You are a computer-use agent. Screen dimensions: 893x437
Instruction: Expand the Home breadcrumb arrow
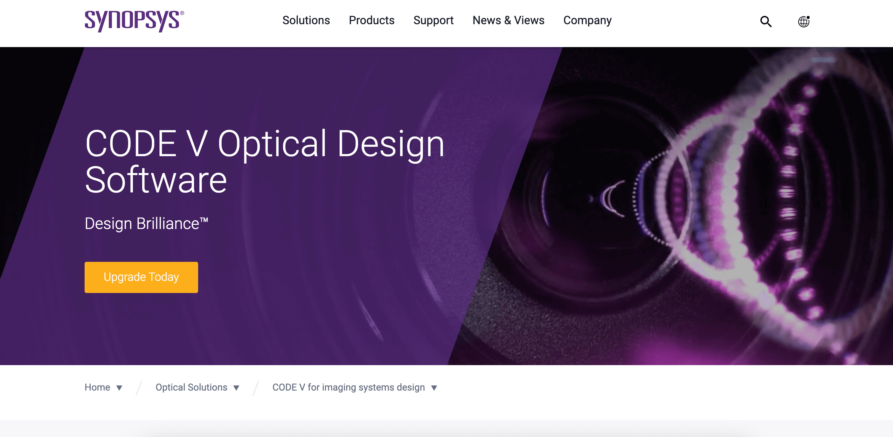(x=119, y=388)
